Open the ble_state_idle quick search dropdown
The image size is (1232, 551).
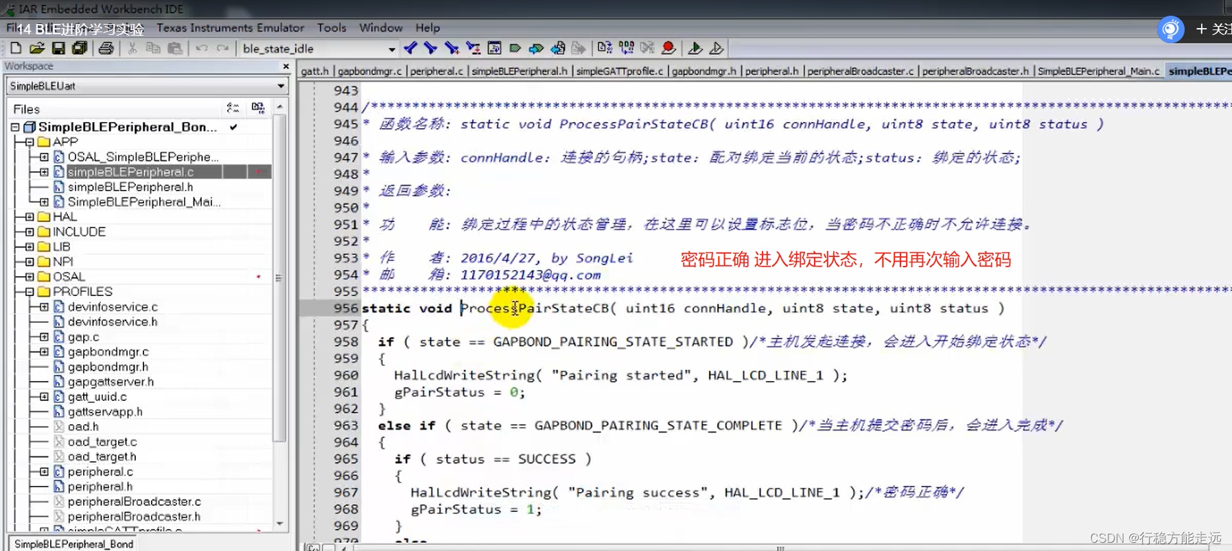point(392,49)
